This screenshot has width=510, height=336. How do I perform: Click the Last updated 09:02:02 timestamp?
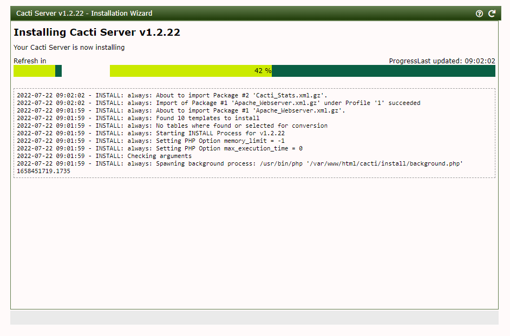(x=456, y=61)
